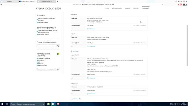The height and width of the screenshot is (106, 188).
Task: Switch input language via РУС indicator
Action: click(178, 104)
